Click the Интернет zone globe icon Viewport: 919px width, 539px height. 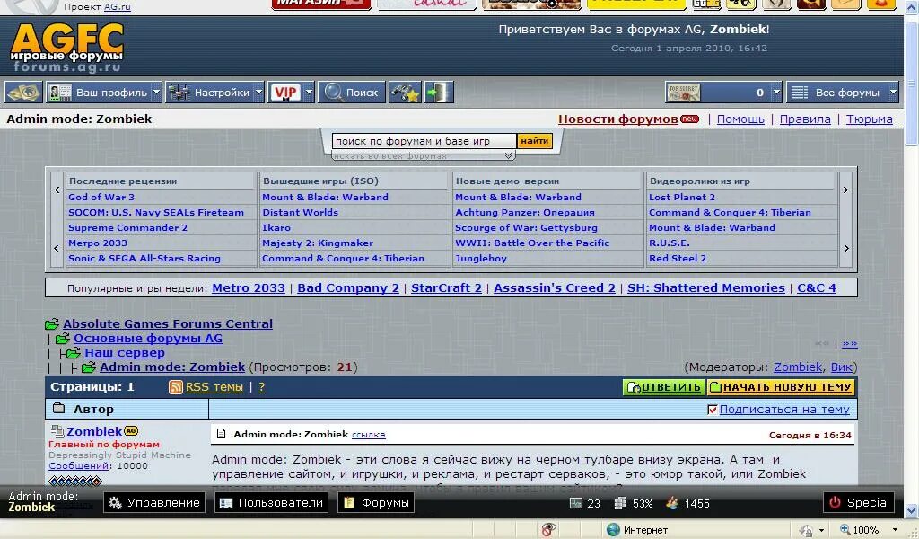tap(613, 530)
